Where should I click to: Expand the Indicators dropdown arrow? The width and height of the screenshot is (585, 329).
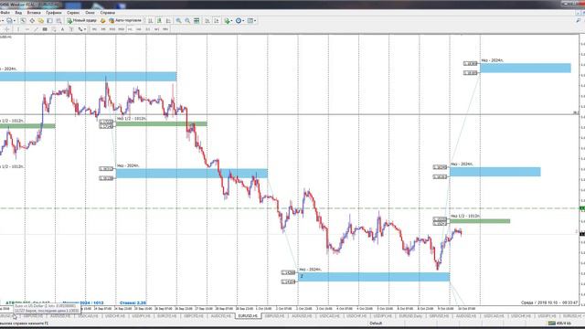(x=231, y=20)
